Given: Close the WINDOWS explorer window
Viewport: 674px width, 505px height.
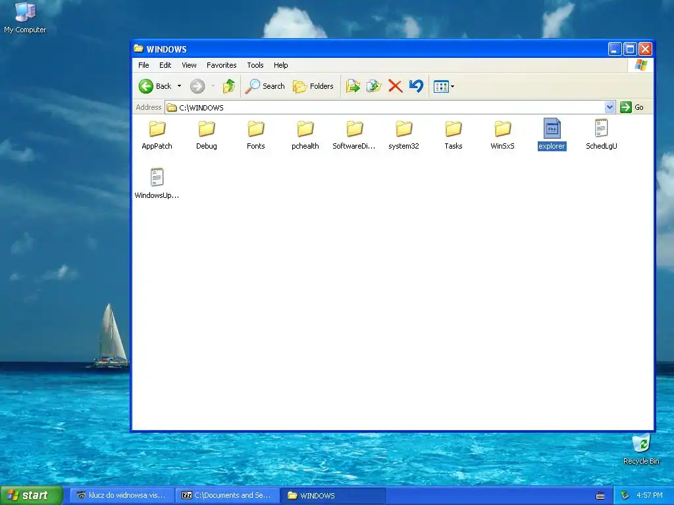Looking at the screenshot, I should (x=645, y=49).
